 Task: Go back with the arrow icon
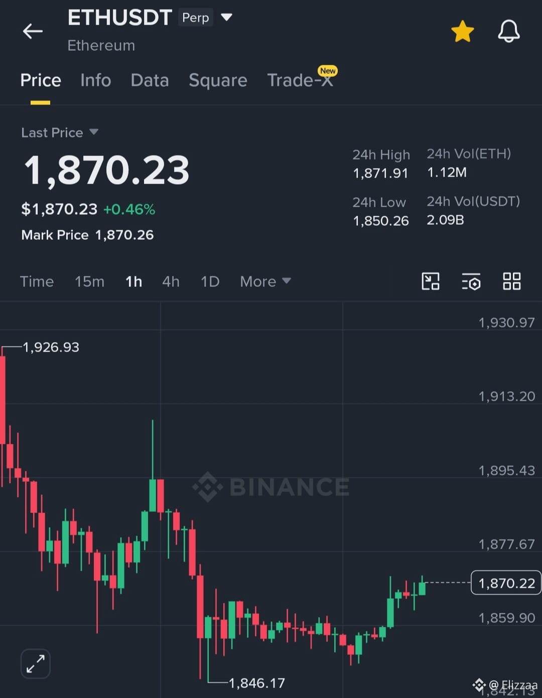click(33, 31)
